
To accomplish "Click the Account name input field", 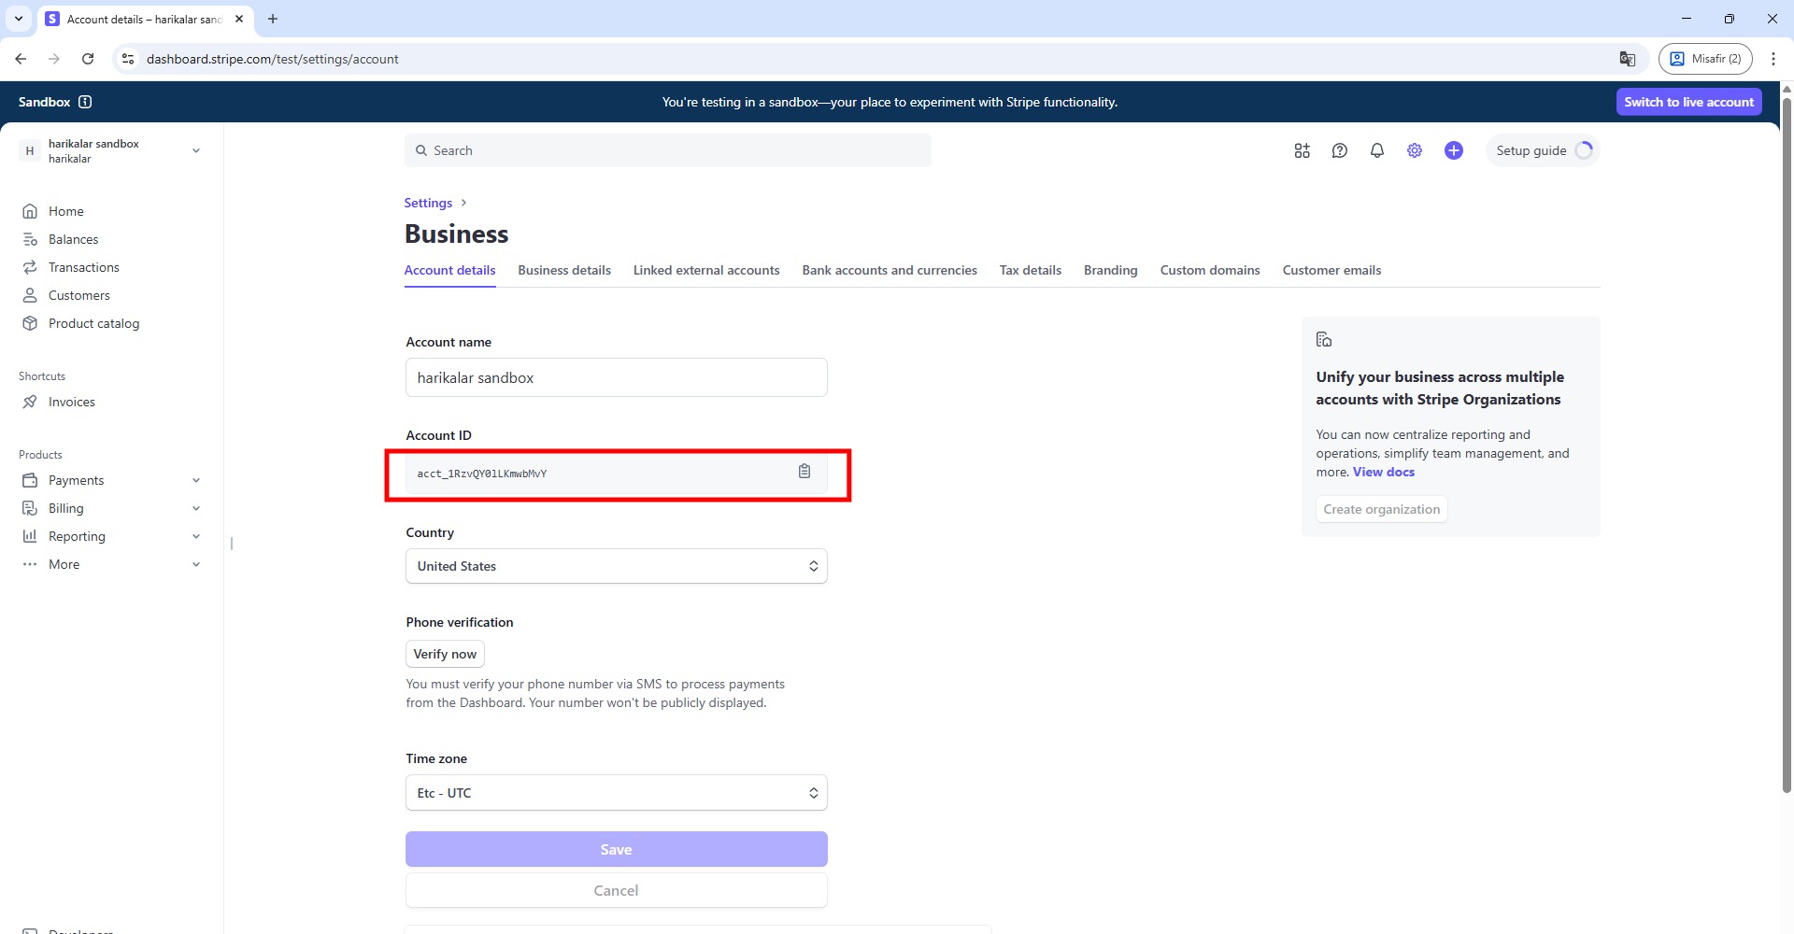I will pos(616,377).
